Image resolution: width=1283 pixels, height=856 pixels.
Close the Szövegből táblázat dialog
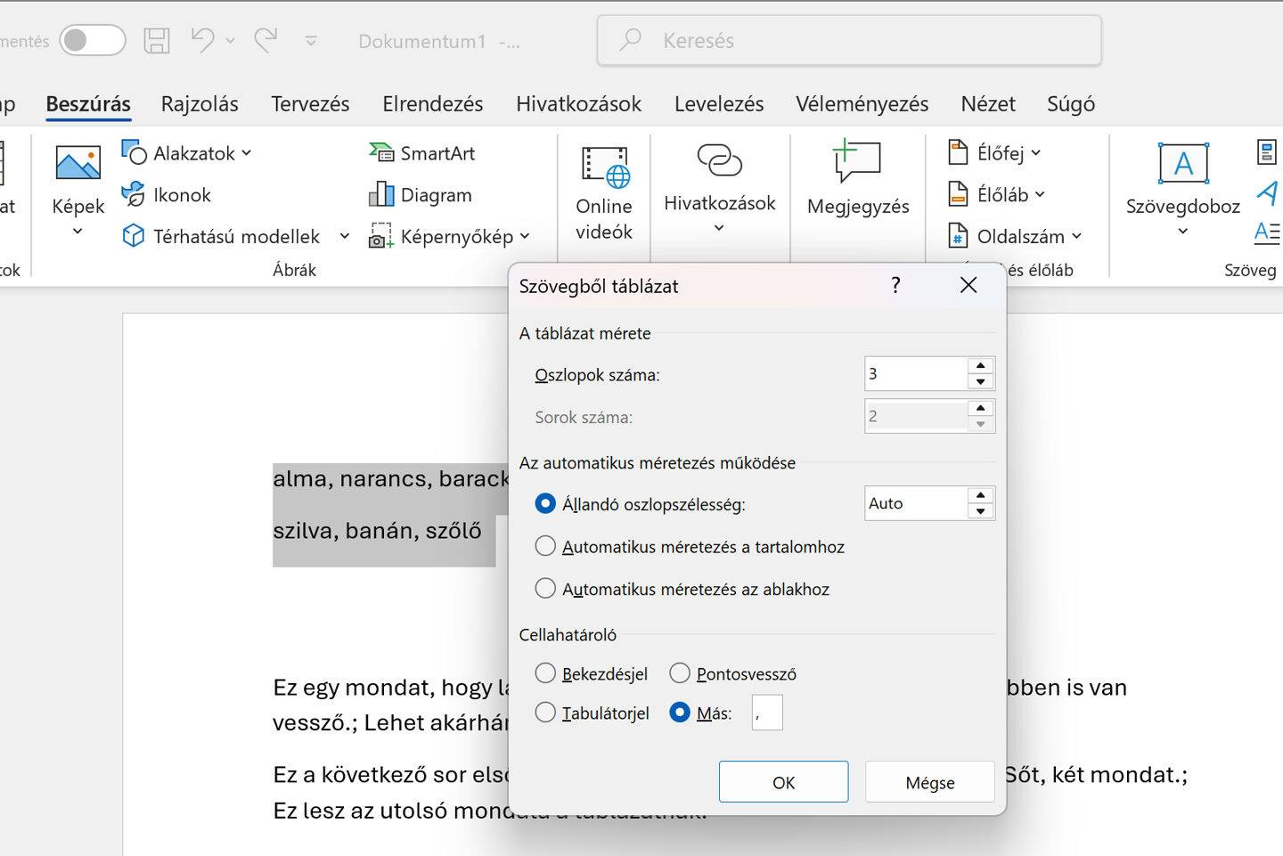tap(968, 285)
